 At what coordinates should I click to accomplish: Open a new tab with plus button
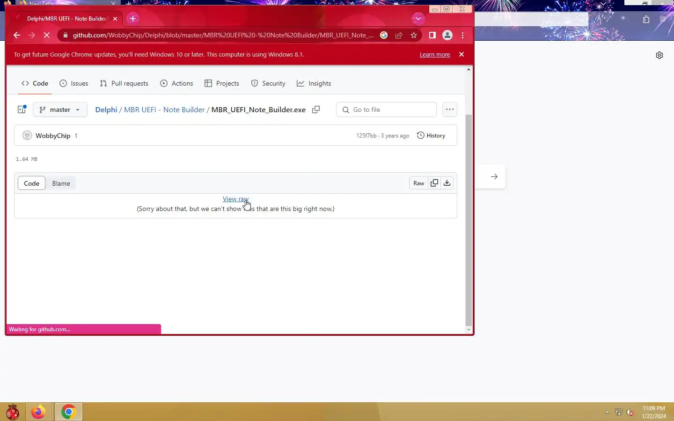pos(133,19)
